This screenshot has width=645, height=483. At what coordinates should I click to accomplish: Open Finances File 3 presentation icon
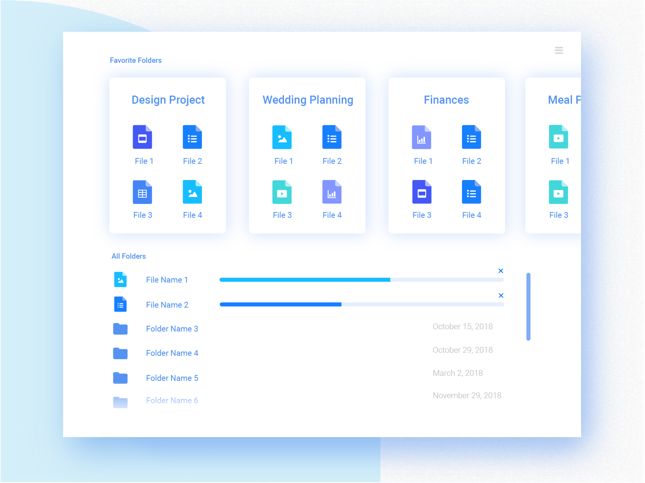pyautogui.click(x=422, y=192)
